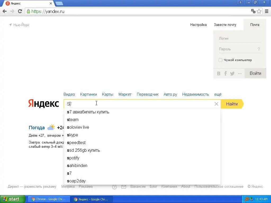The width and height of the screenshot is (271, 203).
Task: Open the Авто.ру link
Action: 170,94
